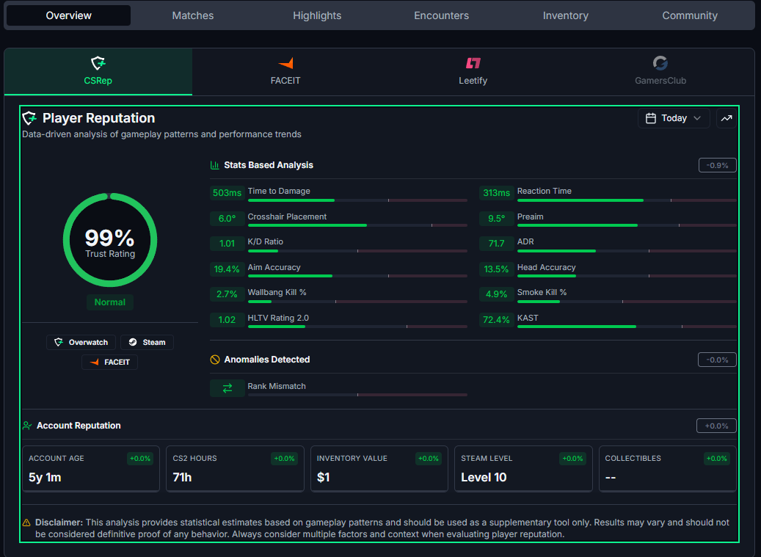Screen dimensions: 761x557
Task: Click the FACEIT badge below Overwatch
Action: coord(109,362)
